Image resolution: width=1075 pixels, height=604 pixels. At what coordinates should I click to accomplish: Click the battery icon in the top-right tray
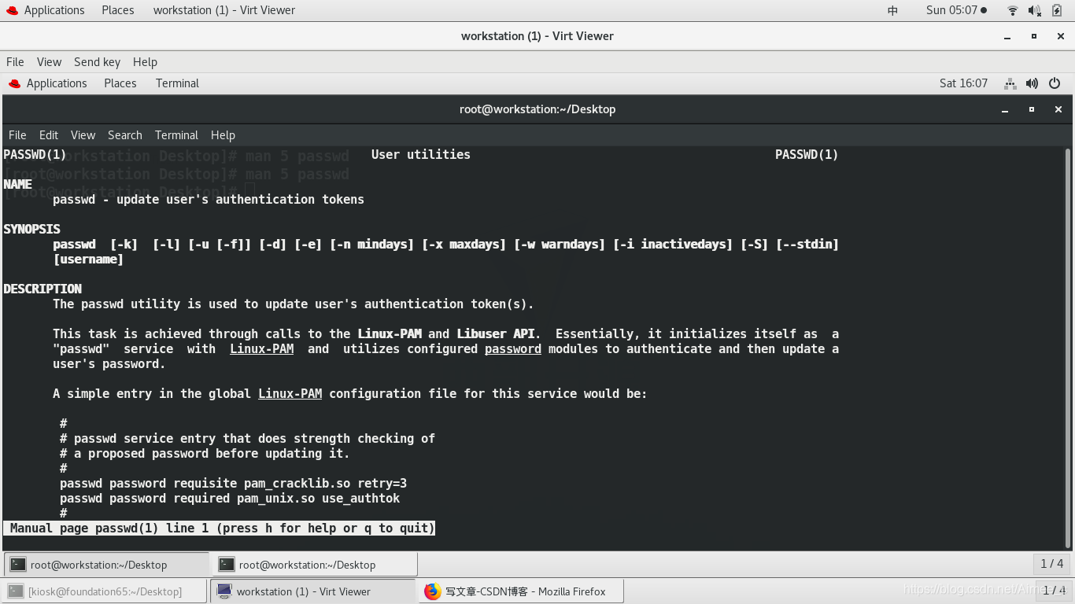(1057, 10)
